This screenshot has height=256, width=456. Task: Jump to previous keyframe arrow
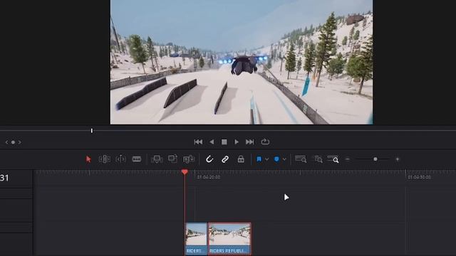(6, 142)
